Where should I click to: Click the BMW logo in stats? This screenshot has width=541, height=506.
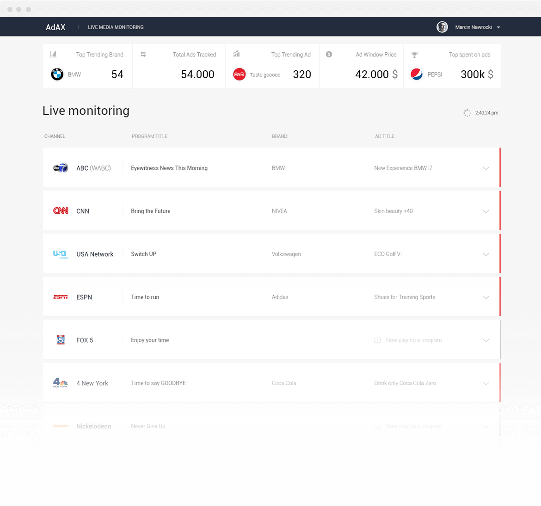[x=57, y=74]
